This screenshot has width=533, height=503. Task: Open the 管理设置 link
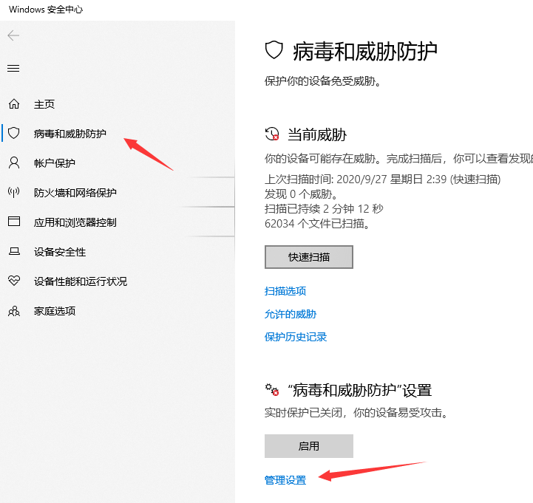(x=285, y=480)
